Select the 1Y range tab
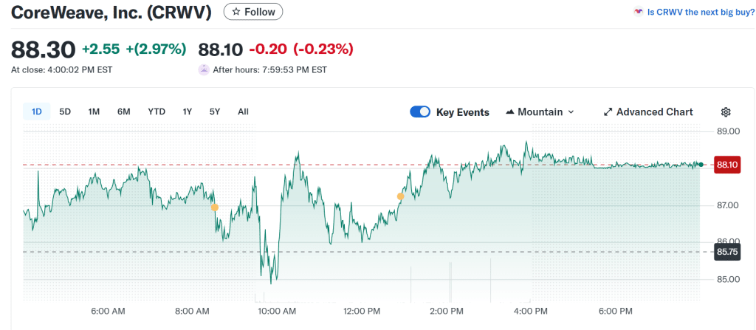This screenshot has height=330, width=756. pyautogui.click(x=188, y=111)
